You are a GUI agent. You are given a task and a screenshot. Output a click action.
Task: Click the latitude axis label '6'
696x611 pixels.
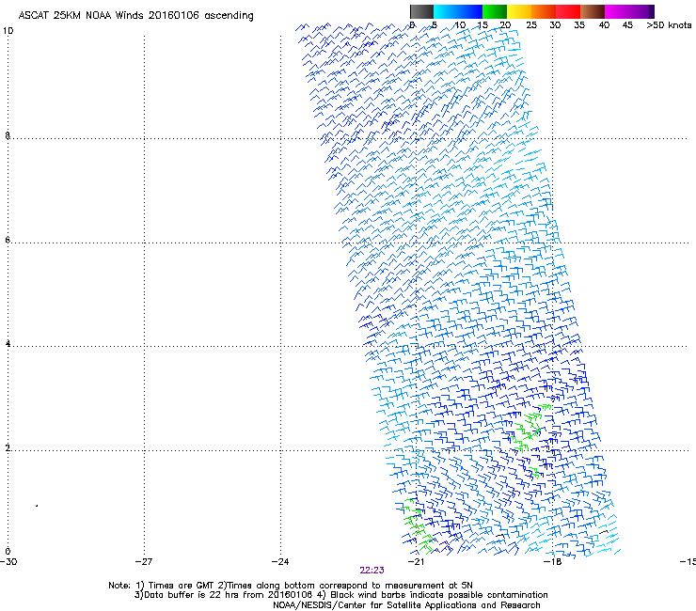[x=8, y=240]
